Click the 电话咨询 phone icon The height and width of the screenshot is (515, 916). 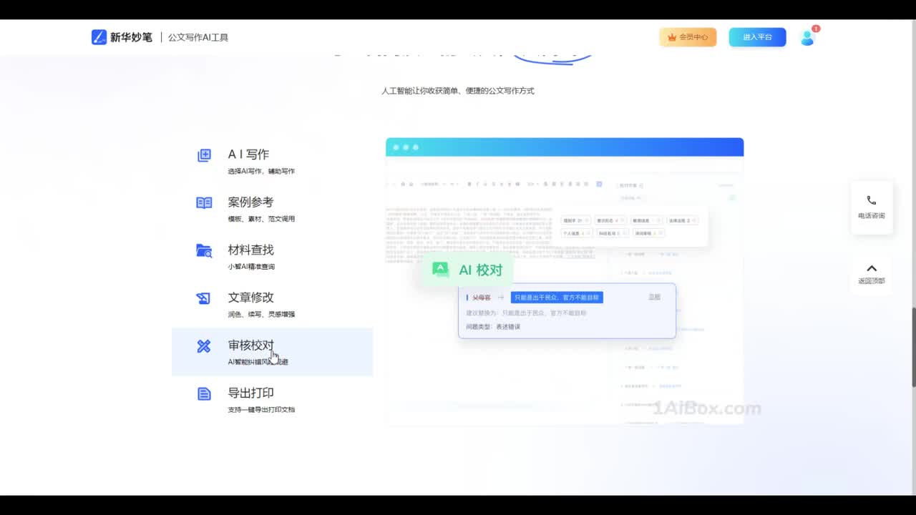[871, 201]
